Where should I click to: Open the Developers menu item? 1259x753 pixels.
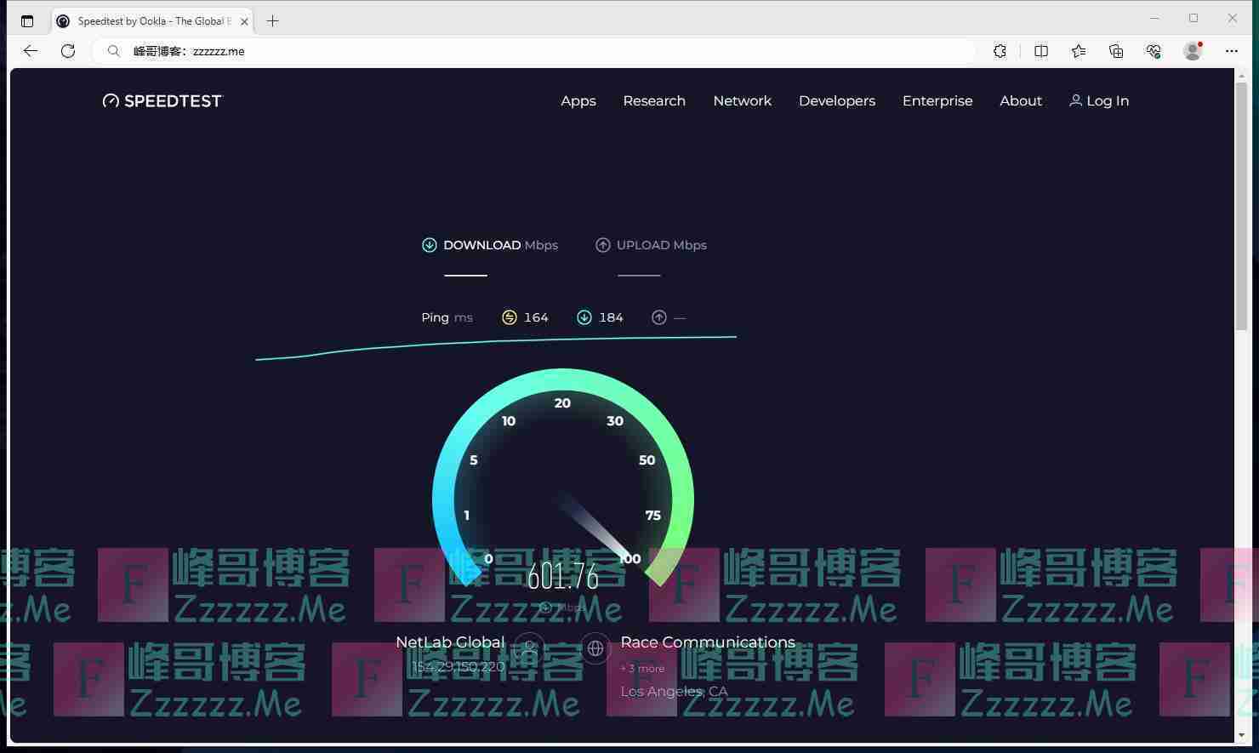tap(836, 100)
